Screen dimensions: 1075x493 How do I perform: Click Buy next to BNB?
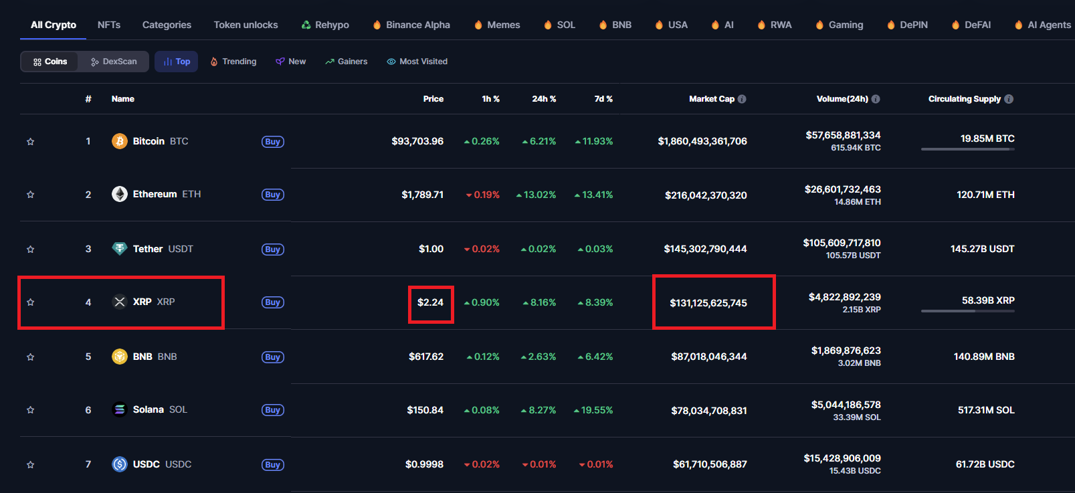tap(272, 357)
